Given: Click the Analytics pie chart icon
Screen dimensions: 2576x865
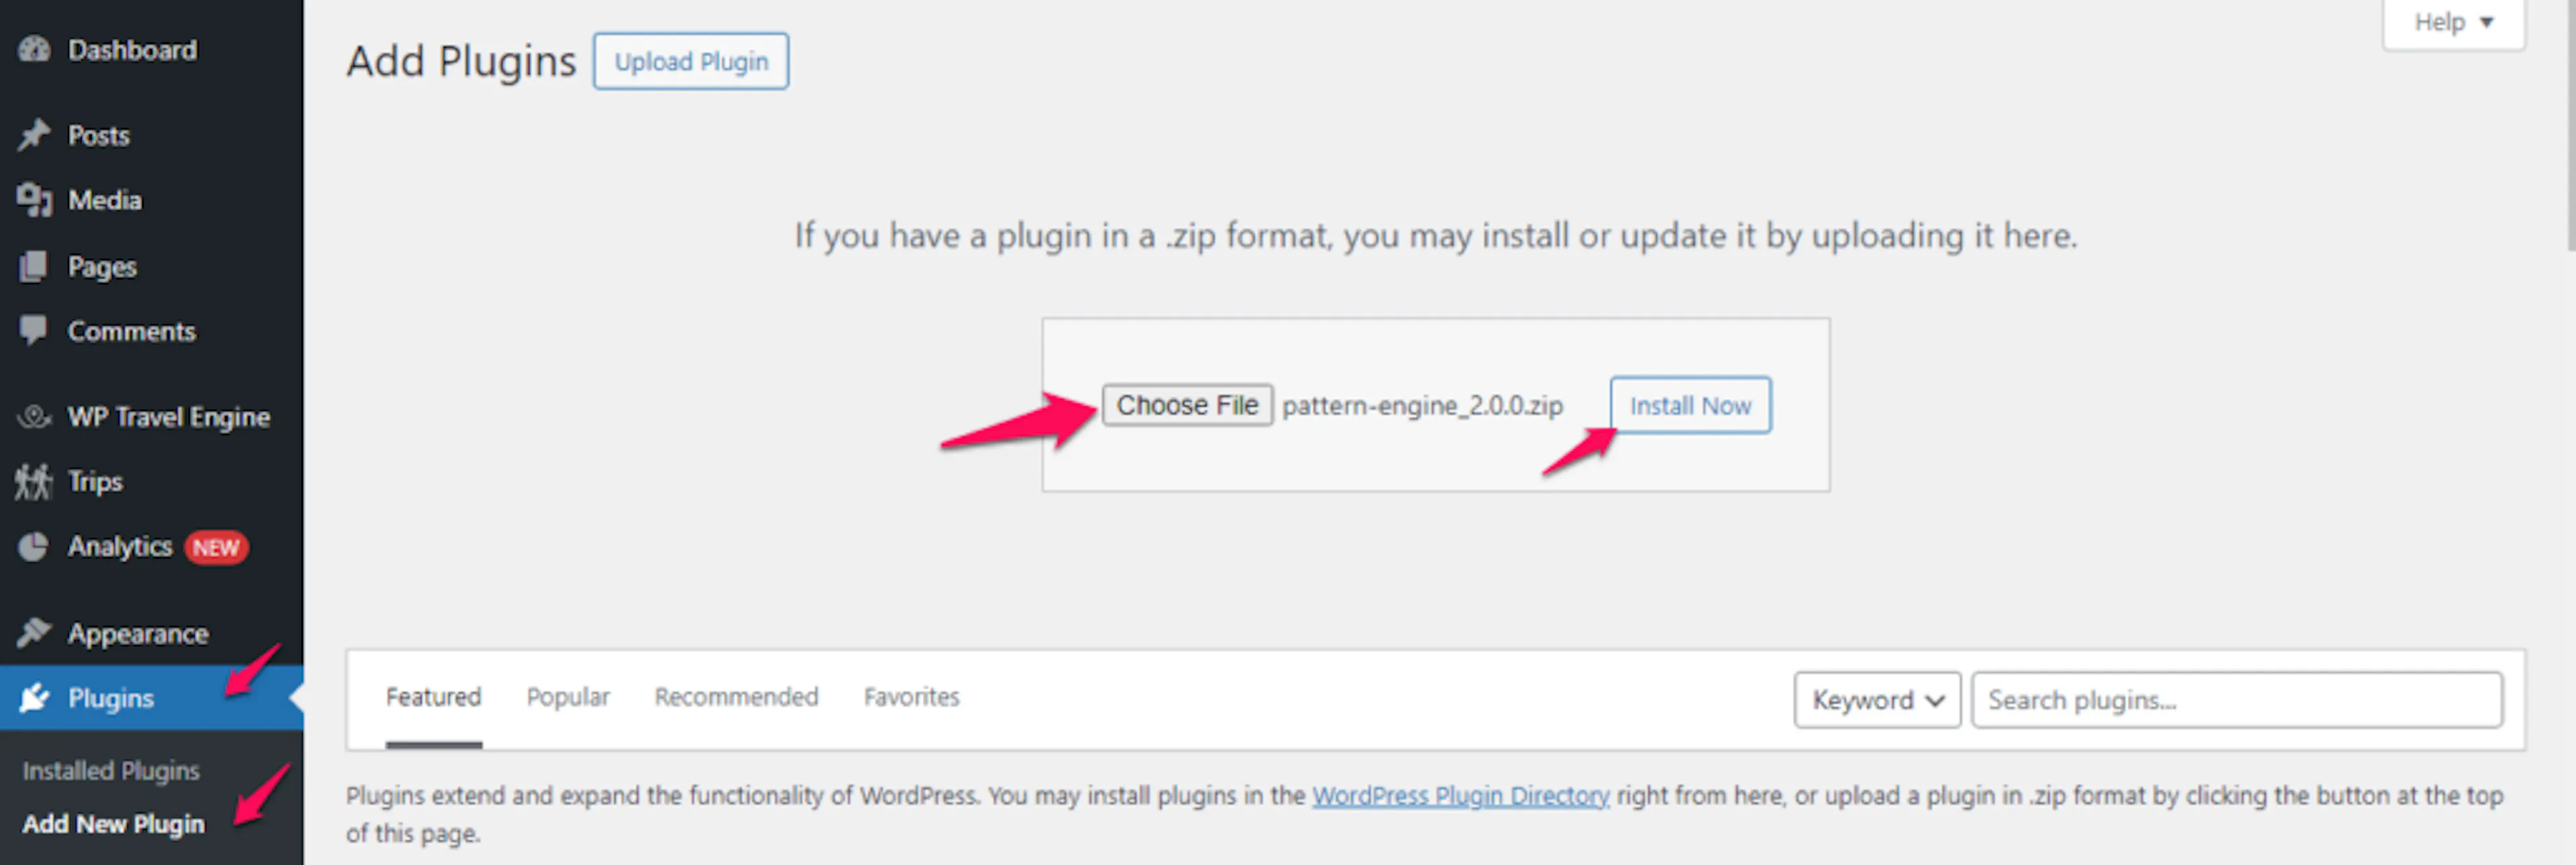Looking at the screenshot, I should coord(33,547).
